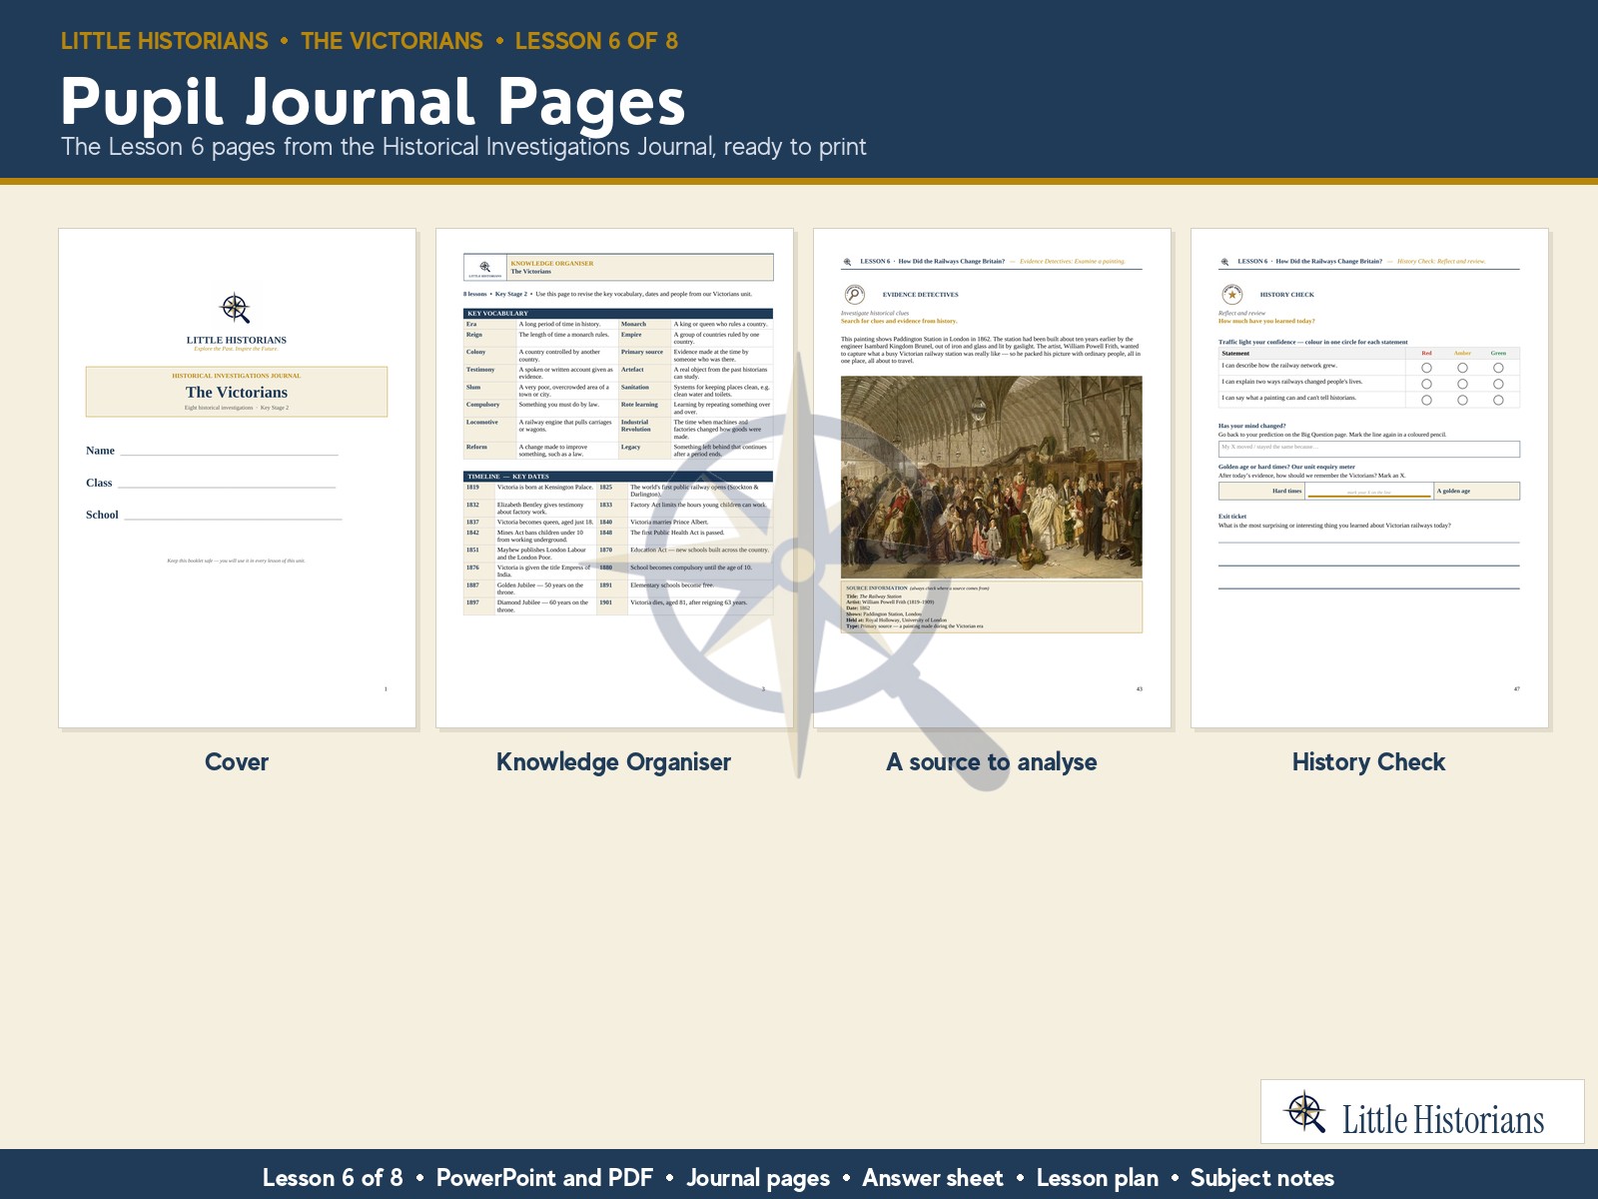Click the magnifying glass Evidence Detectives icon
Image resolution: width=1598 pixels, height=1199 pixels.
point(855,294)
